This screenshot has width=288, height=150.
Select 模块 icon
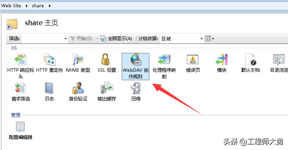(221, 60)
